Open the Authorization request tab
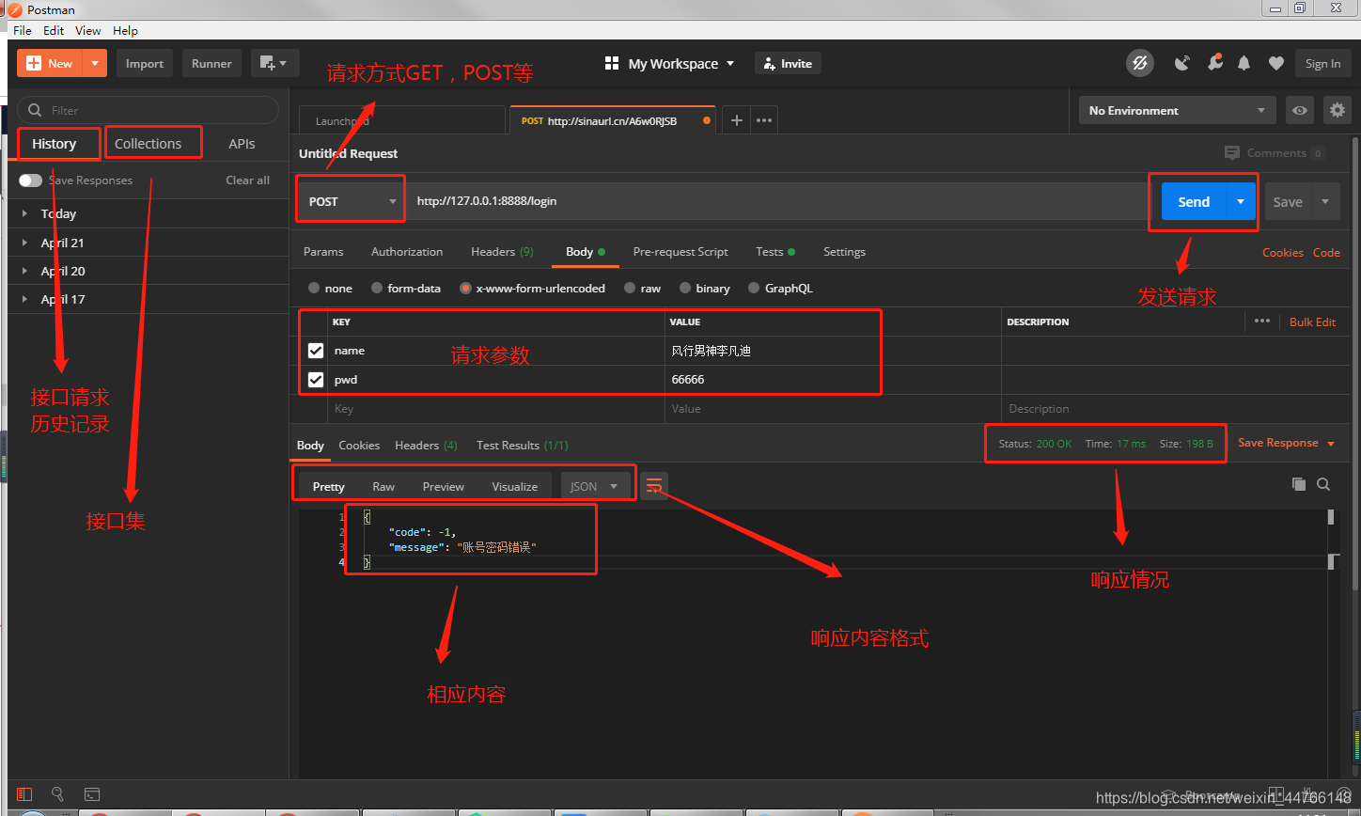1361x816 pixels. [407, 252]
